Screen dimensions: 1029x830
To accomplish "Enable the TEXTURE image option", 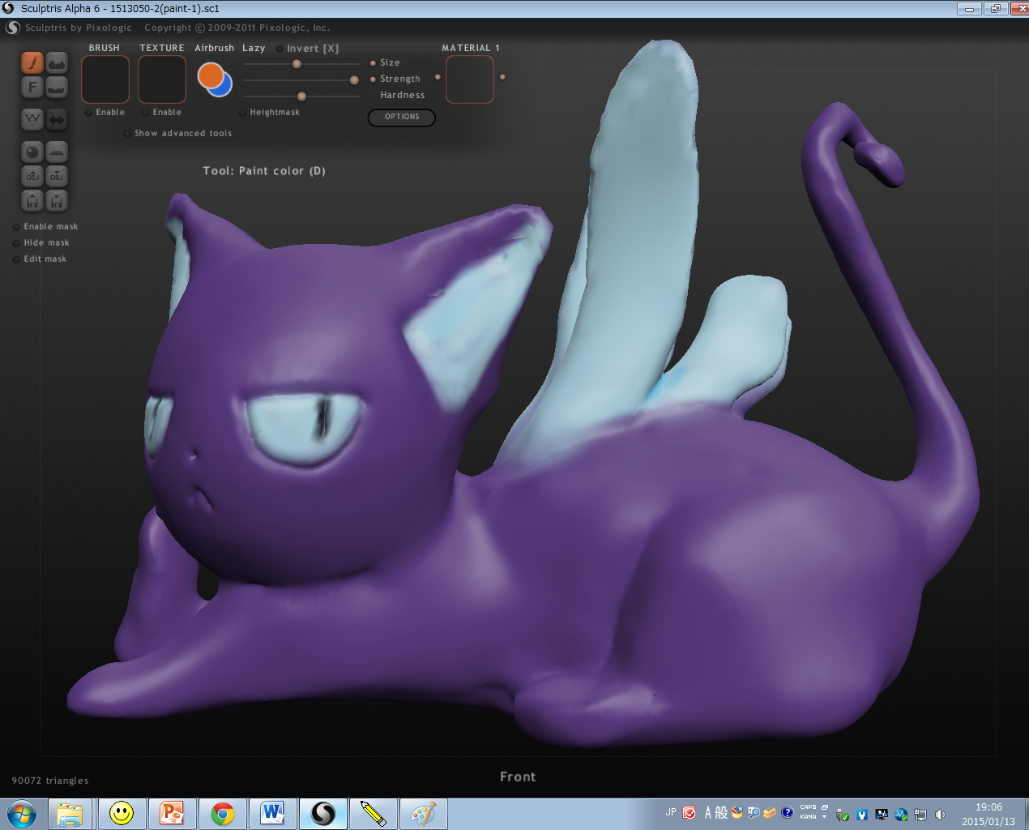I will tap(162, 113).
